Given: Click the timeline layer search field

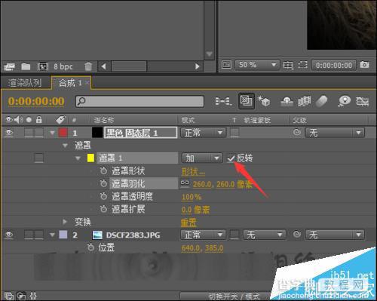Looking at the screenshot, I should (139, 102).
